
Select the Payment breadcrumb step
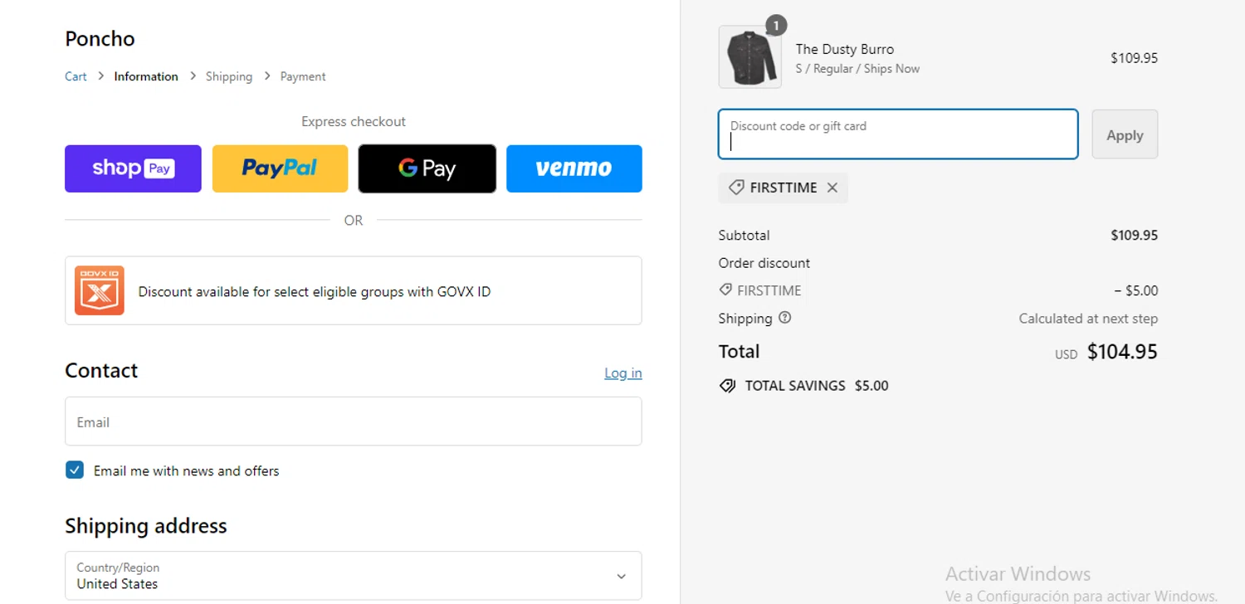[x=303, y=76]
